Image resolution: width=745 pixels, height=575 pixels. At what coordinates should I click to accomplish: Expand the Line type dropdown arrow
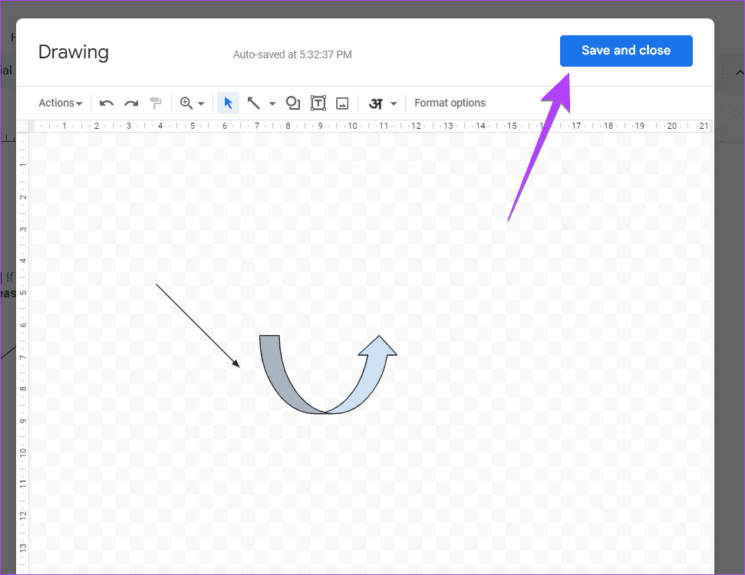click(272, 103)
